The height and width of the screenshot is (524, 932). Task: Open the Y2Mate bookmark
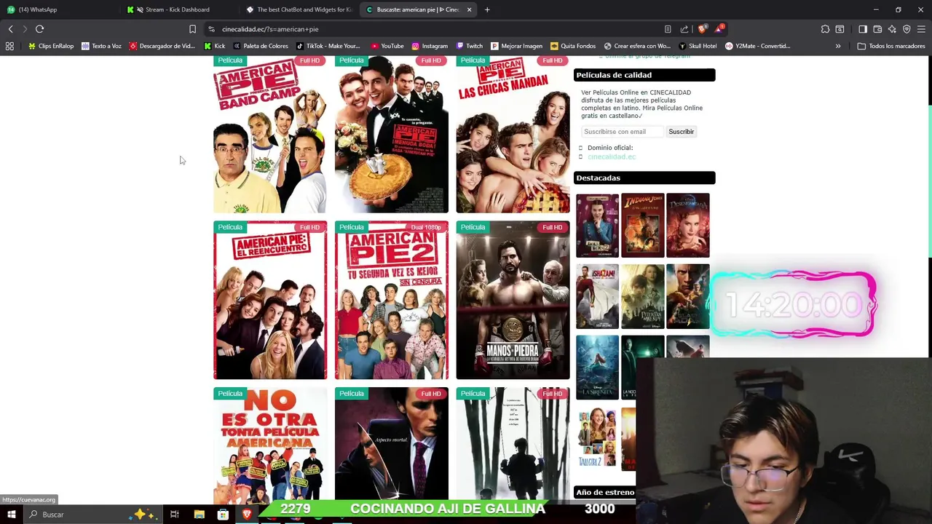click(757, 46)
